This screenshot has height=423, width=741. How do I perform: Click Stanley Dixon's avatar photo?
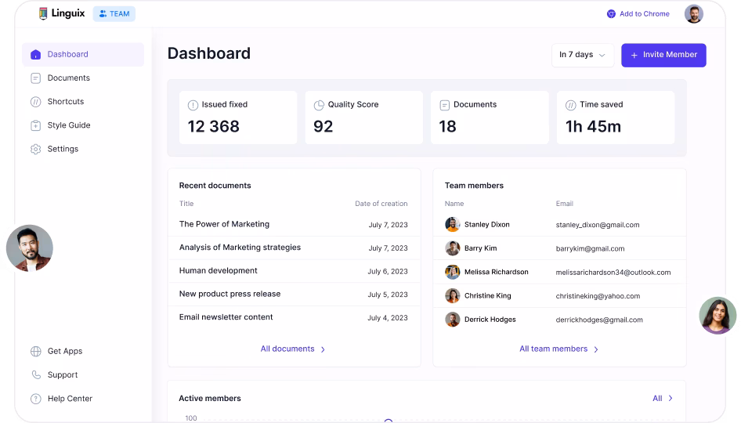tap(453, 225)
